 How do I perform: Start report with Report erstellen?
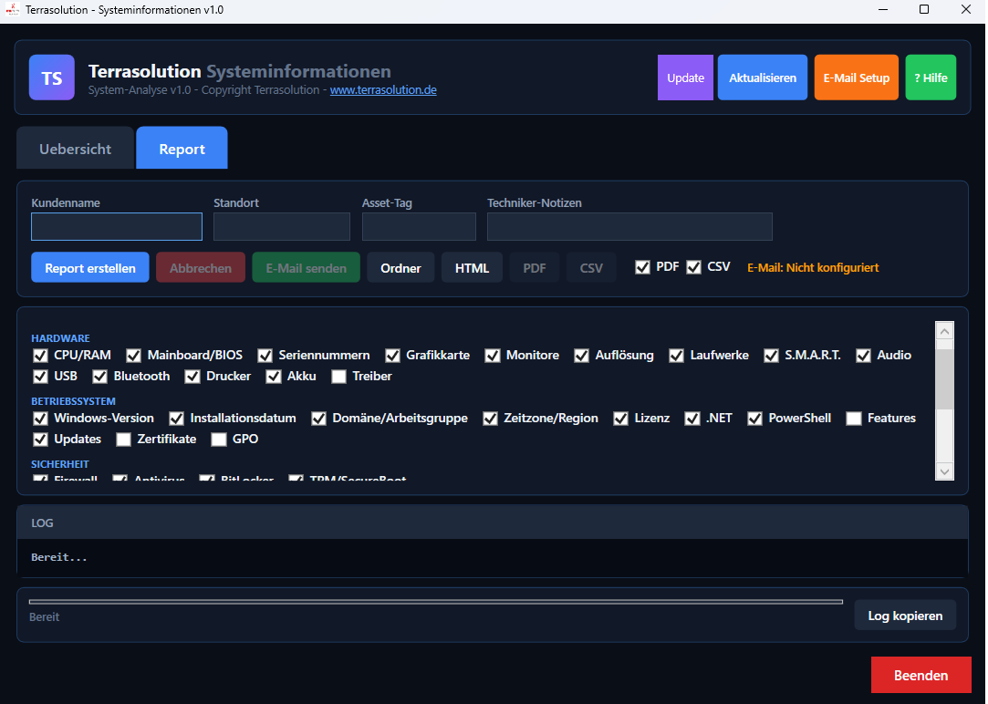90,268
